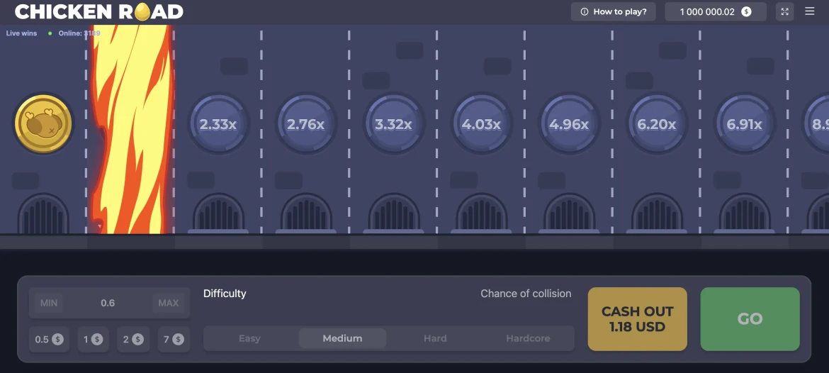Click the Difficulty heading

(225, 294)
